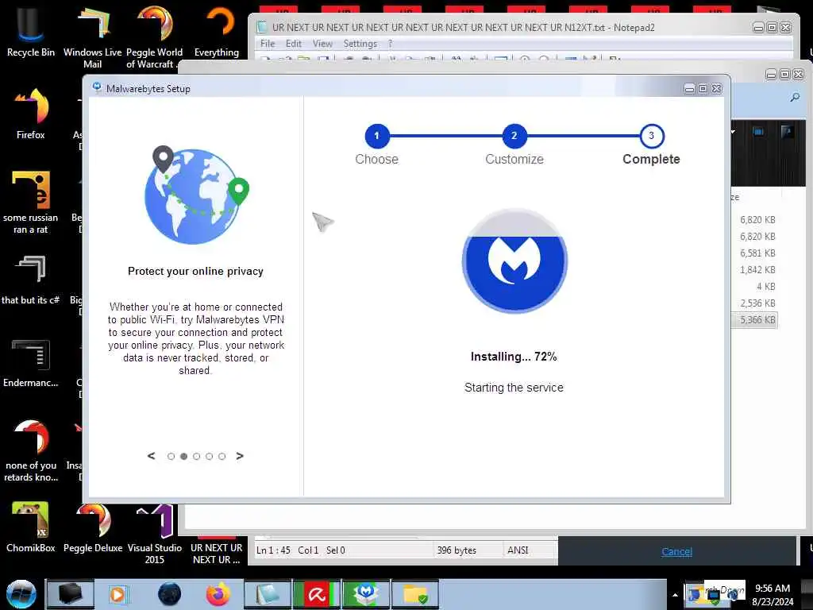Select the first carousel dot

pyautogui.click(x=171, y=457)
